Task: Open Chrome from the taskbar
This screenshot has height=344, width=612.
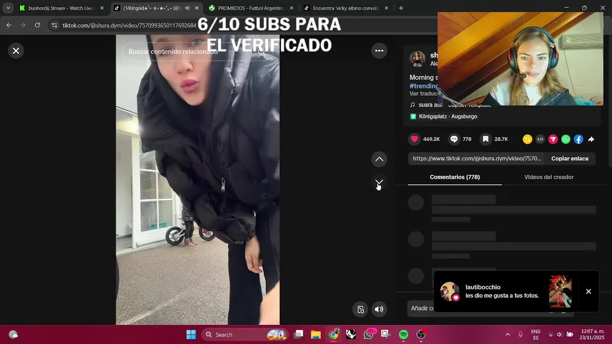Action: click(333, 334)
